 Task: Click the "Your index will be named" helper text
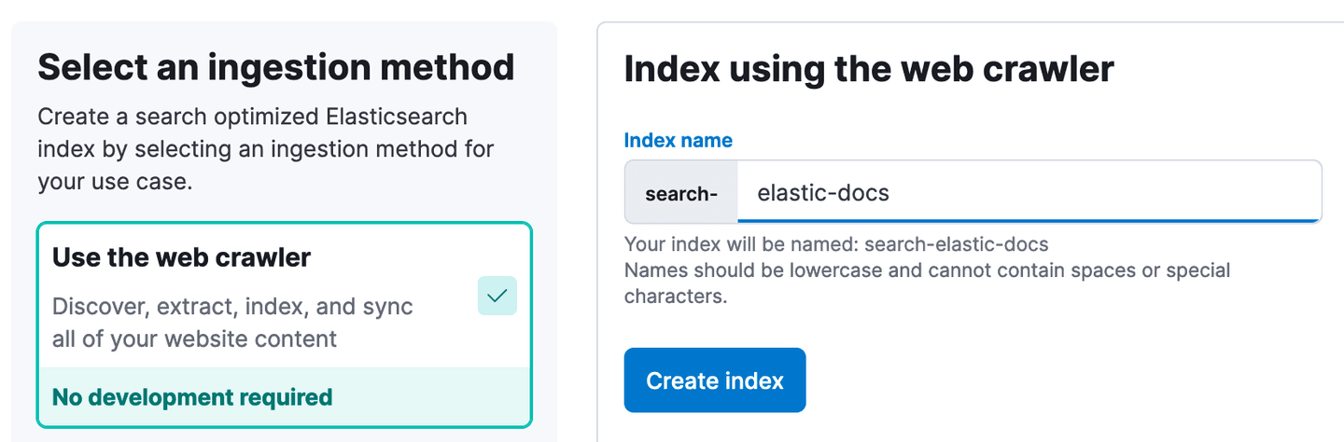coord(742,244)
